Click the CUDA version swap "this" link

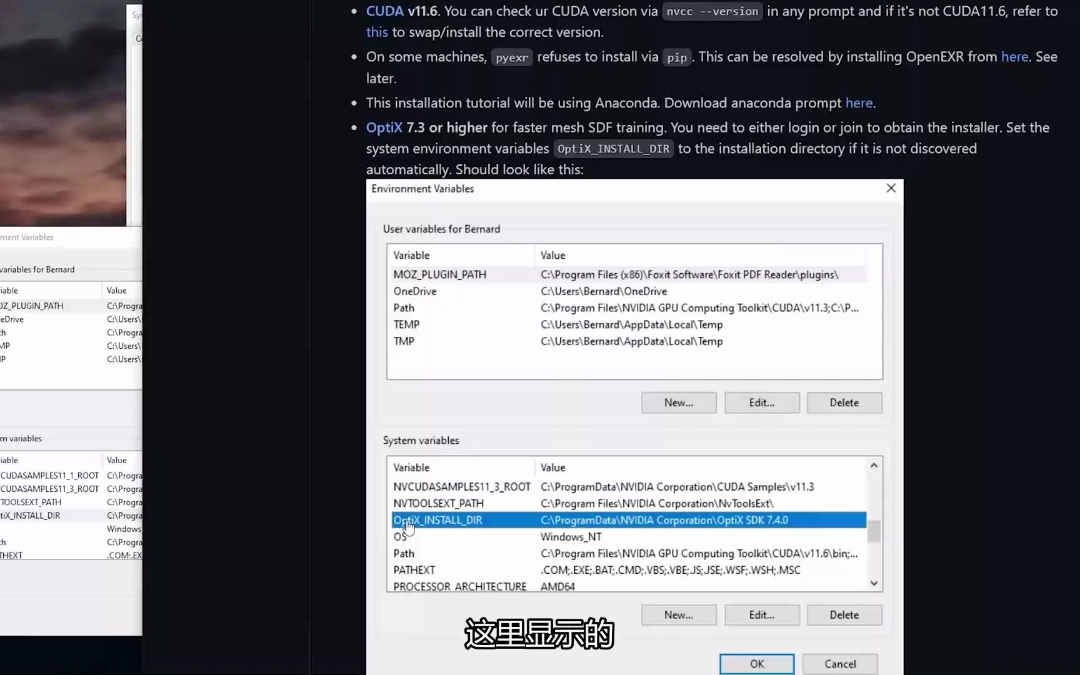pyautogui.click(x=377, y=32)
